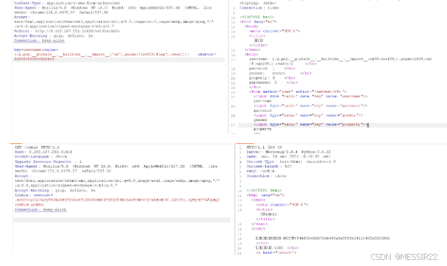Click the Accept-Encoding header in /admin request

click(55, 191)
